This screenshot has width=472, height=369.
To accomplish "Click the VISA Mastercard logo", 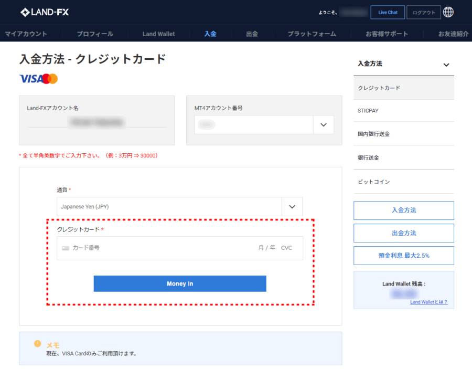I will [x=38, y=79].
